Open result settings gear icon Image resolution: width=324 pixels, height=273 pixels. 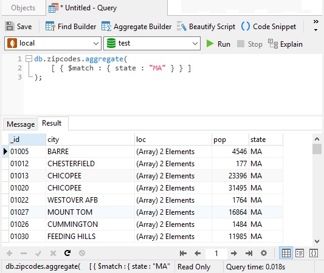click(x=264, y=253)
